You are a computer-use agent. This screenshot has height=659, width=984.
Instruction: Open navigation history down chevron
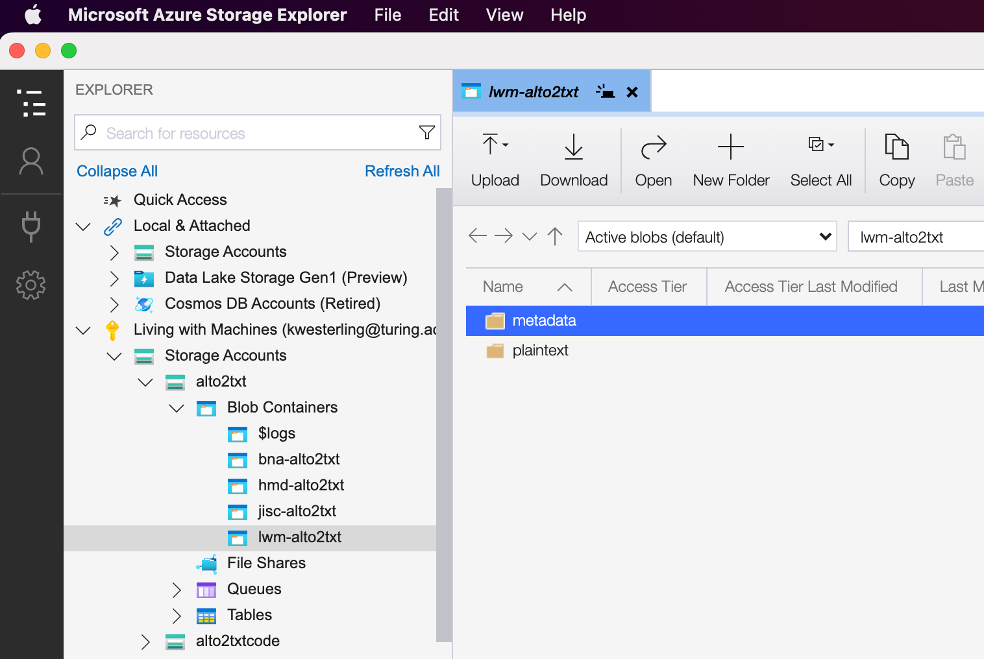pyautogui.click(x=530, y=236)
